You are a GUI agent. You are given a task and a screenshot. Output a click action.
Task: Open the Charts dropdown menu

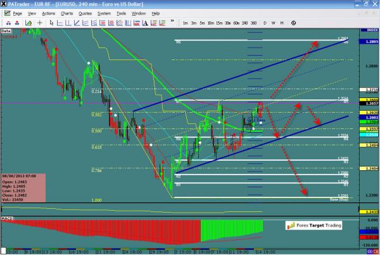tap(66, 13)
